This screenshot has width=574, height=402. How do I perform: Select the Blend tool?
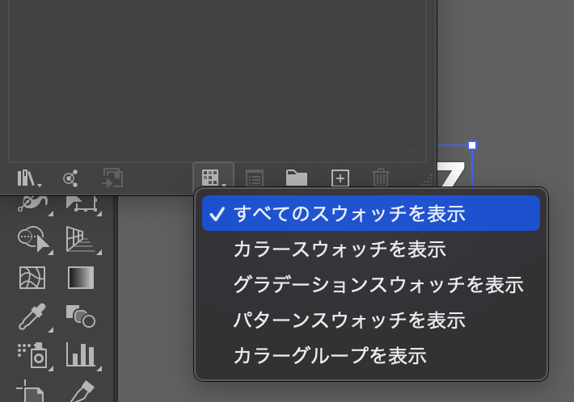click(x=81, y=316)
